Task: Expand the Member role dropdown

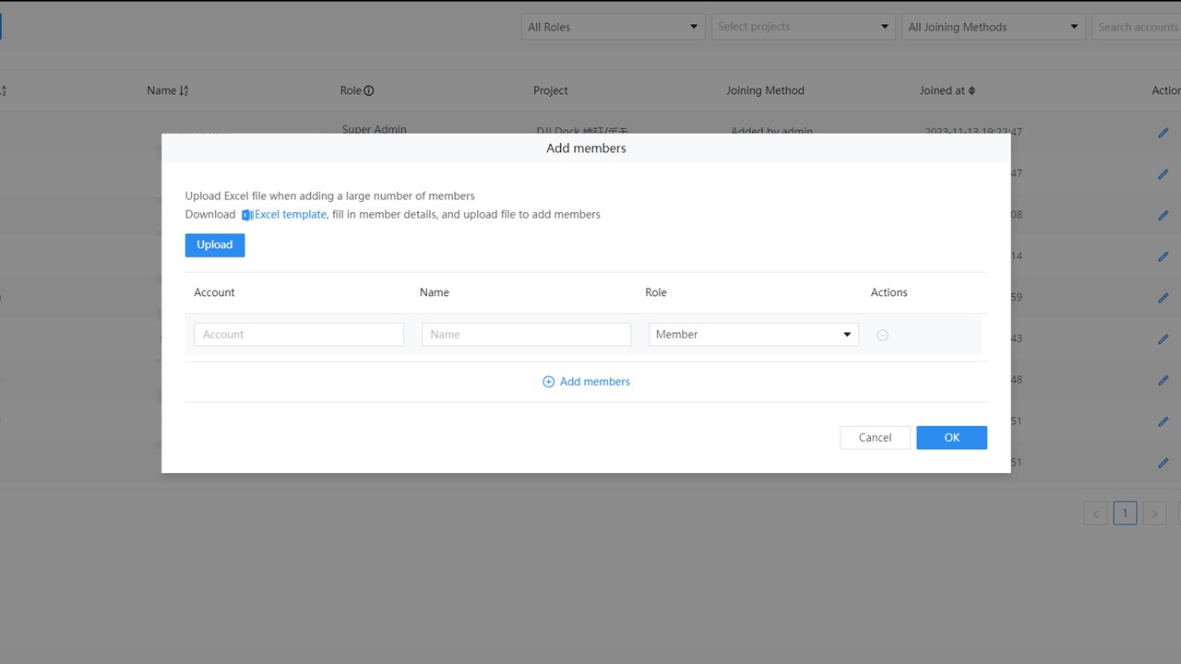Action: [x=753, y=335]
